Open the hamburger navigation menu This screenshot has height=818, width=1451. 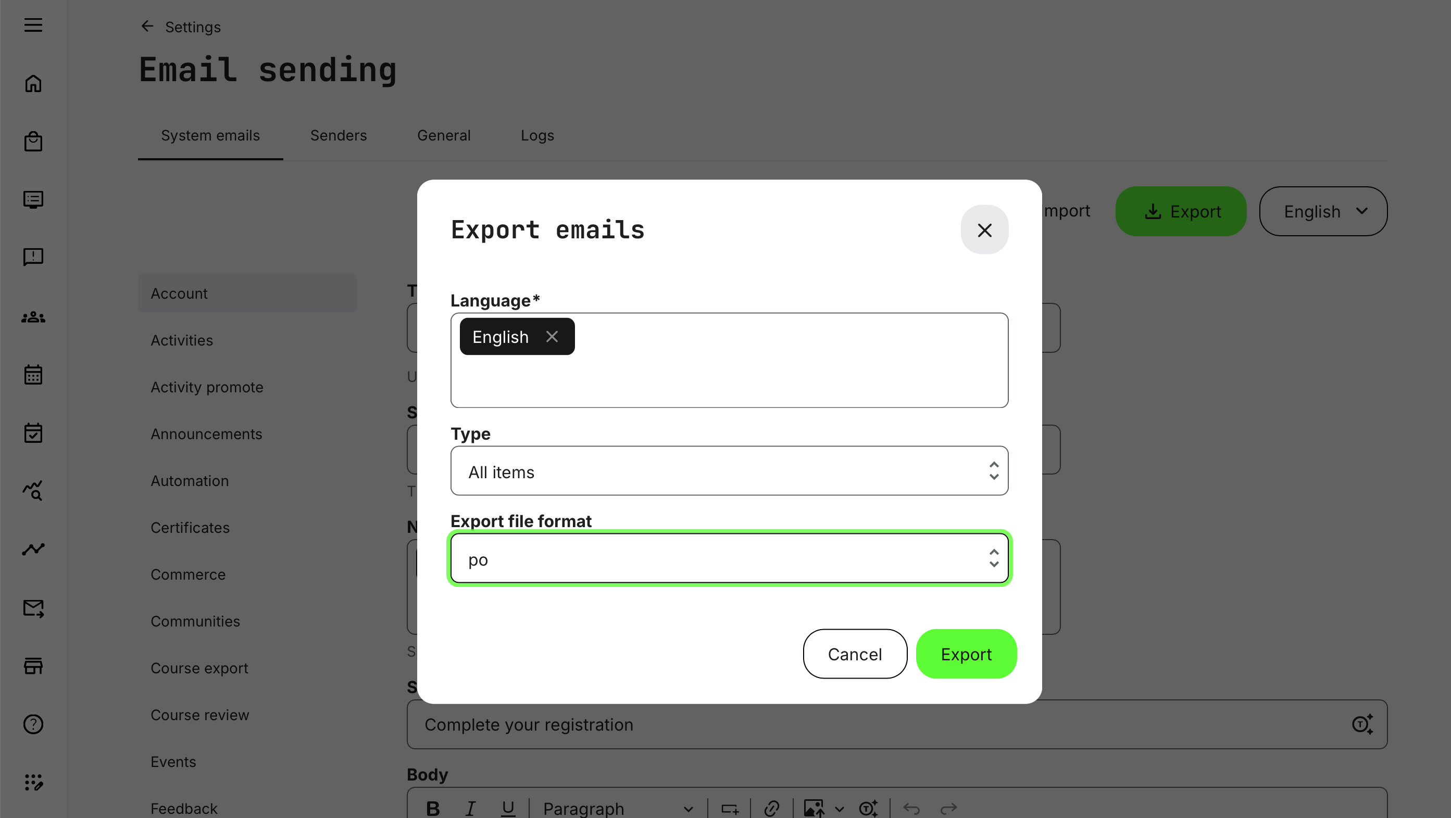click(x=33, y=25)
